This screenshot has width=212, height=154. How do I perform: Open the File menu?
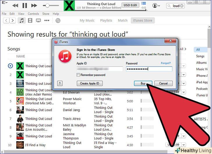tap(4, 14)
